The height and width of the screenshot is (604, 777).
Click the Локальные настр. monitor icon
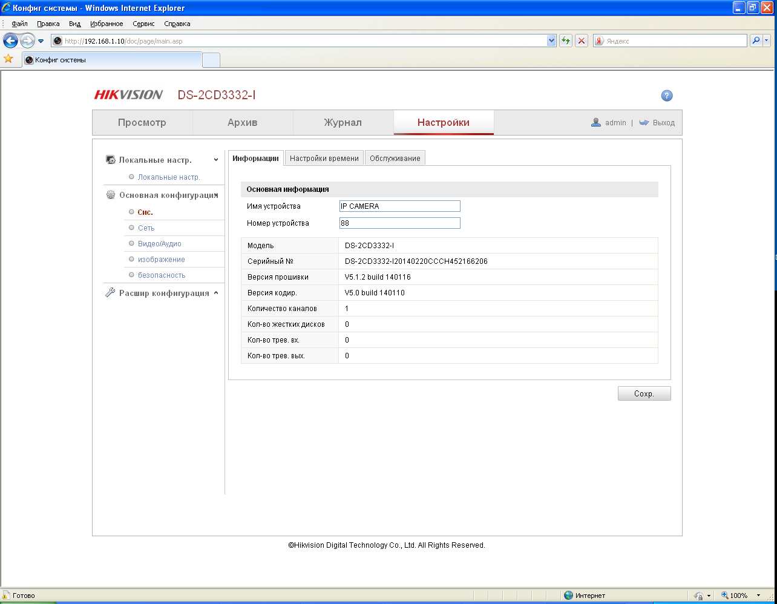coord(111,160)
